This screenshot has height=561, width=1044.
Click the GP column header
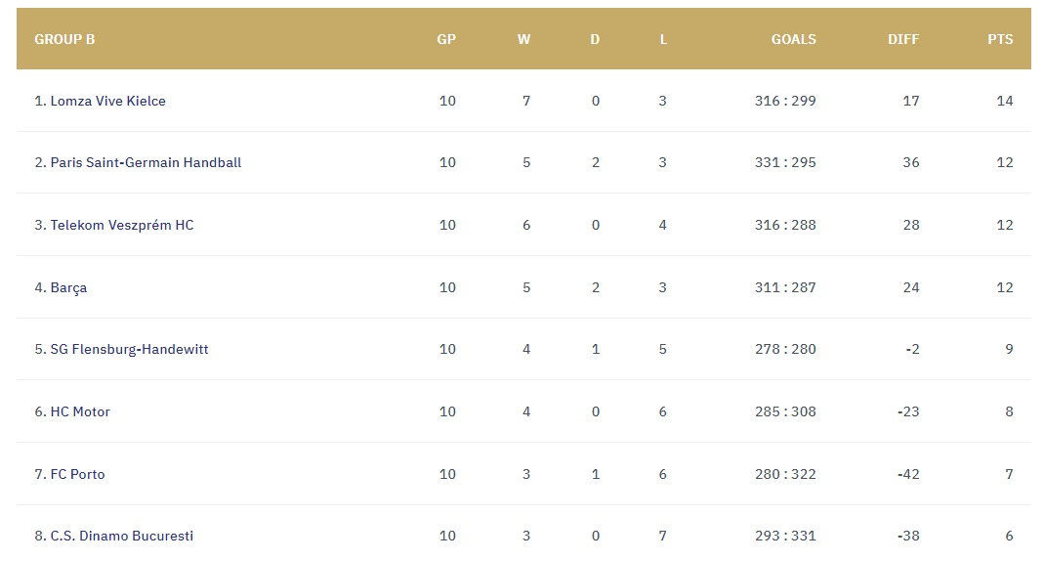[x=446, y=39]
